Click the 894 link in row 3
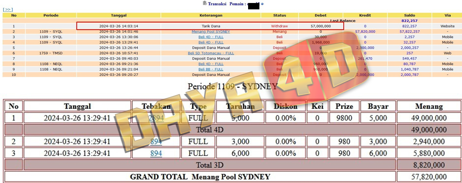This screenshot has height=183, width=462. tap(156, 153)
